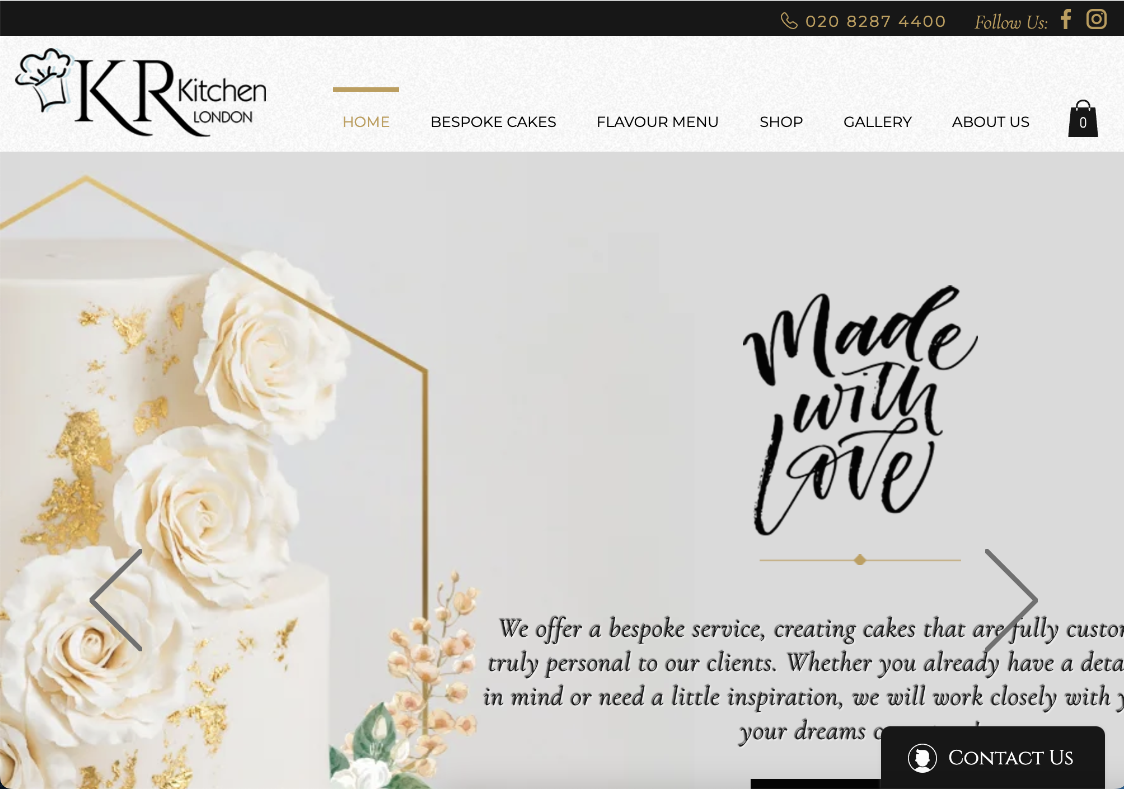The image size is (1124, 789).
Task: Open the Flavour Menu page
Action: coord(657,122)
